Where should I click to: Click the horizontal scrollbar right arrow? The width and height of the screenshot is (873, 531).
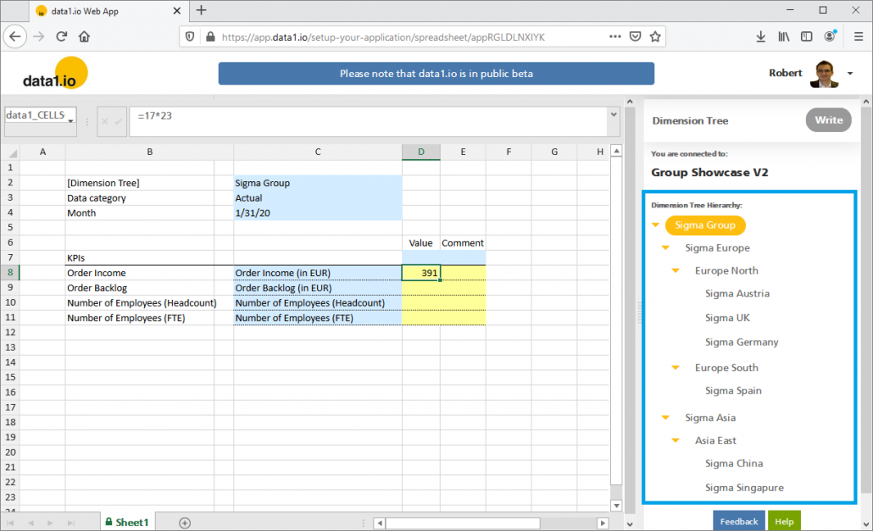click(603, 523)
